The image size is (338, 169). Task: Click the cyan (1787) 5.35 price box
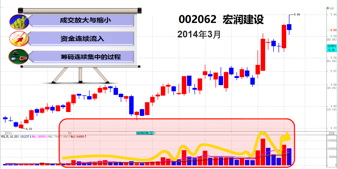tap(332, 48)
